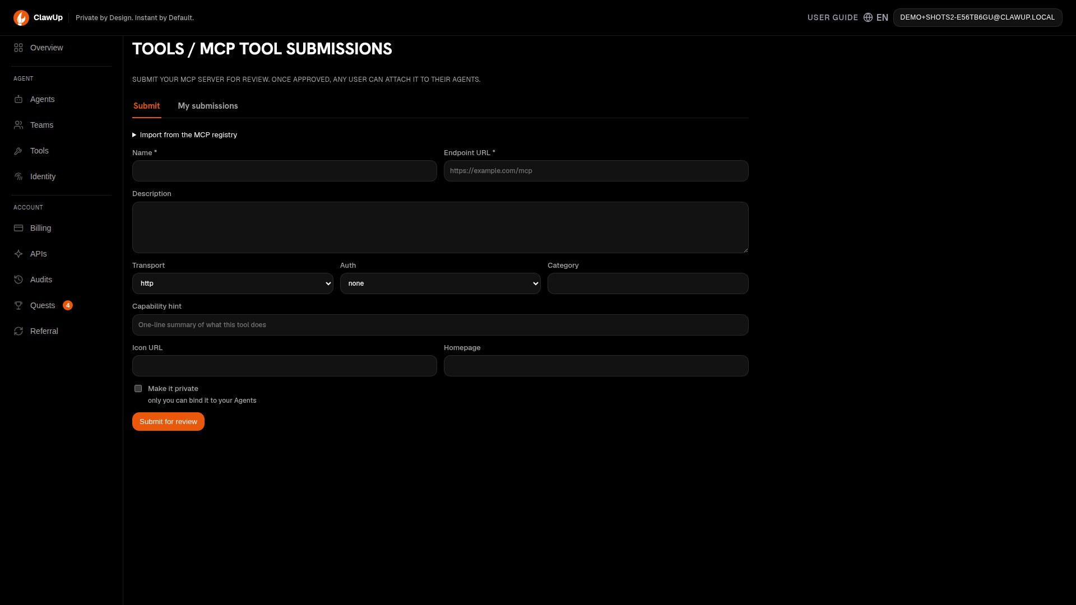Click the Identity fingerprint icon

tap(18, 176)
